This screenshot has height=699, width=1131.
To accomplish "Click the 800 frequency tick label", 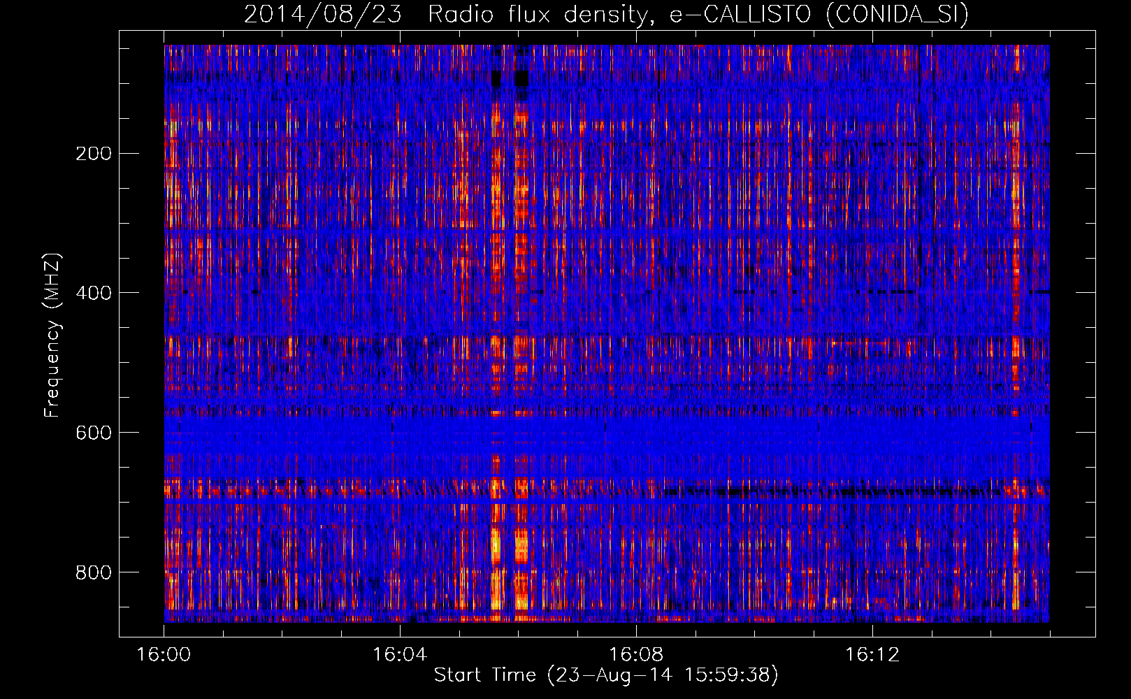I will click(94, 572).
